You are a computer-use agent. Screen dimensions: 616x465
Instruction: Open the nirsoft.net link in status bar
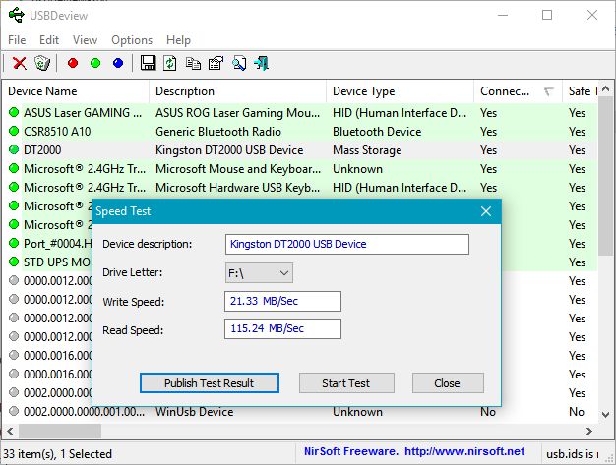[464, 451]
